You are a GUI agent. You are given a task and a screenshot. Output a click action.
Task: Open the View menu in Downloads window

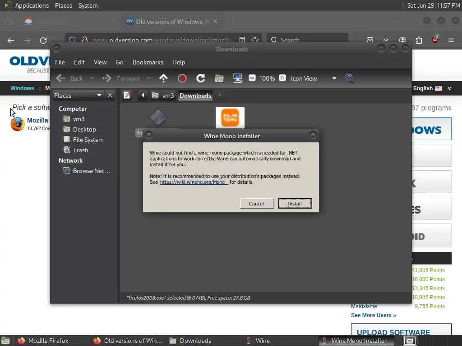(x=100, y=62)
